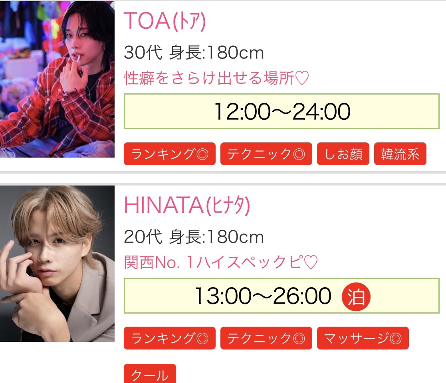This screenshot has width=446, height=383.
Task: Filter by the 韓流系 tag
Action: 400,154
